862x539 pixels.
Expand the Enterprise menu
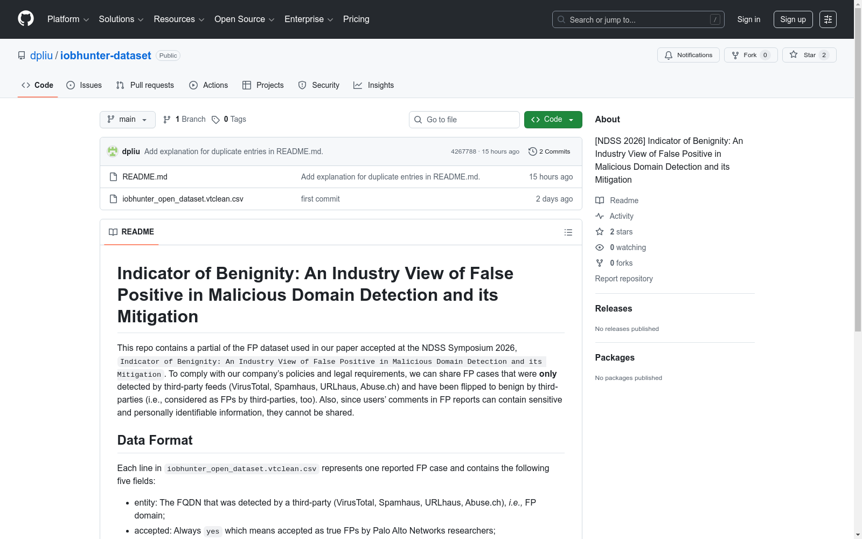click(x=309, y=19)
